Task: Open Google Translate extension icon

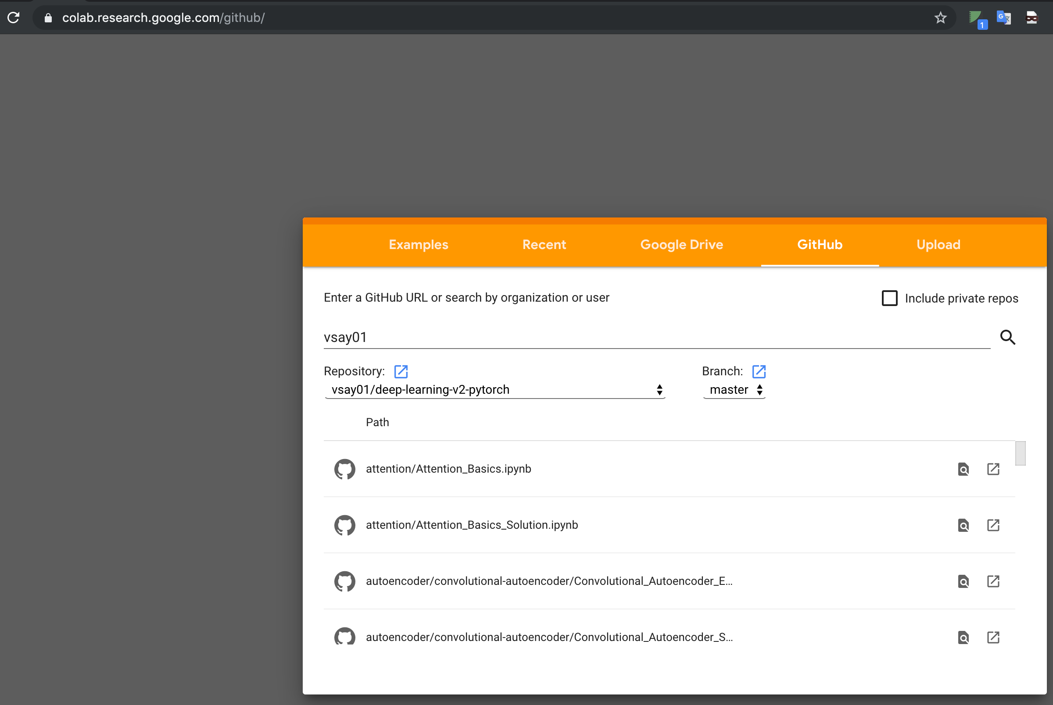Action: [1003, 18]
